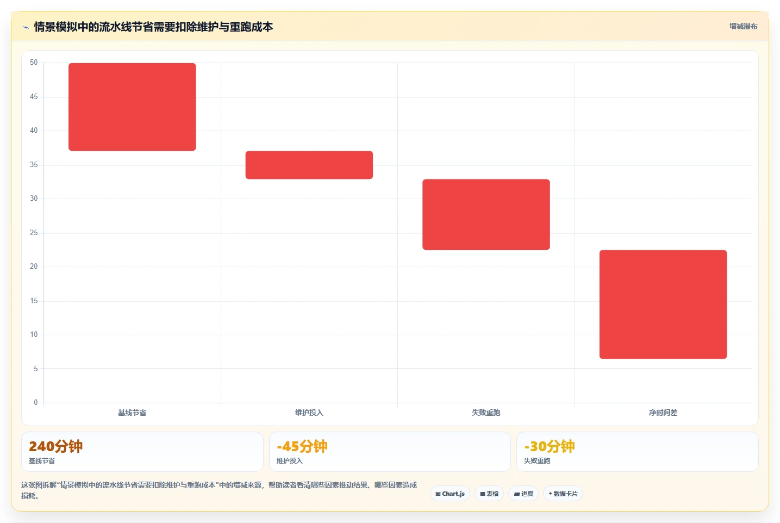This screenshot has width=780, height=523.
Task: Click the 表格 tag chip
Action: 489,494
